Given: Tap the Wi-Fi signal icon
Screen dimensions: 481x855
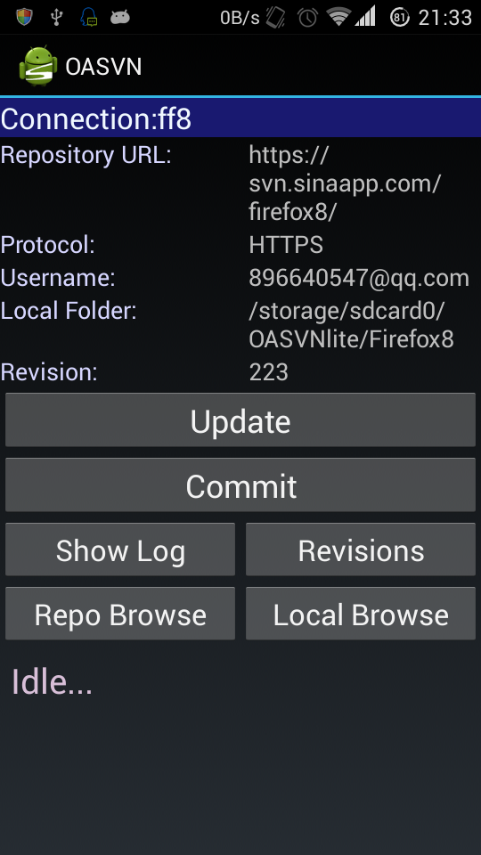Looking at the screenshot, I should [x=338, y=16].
